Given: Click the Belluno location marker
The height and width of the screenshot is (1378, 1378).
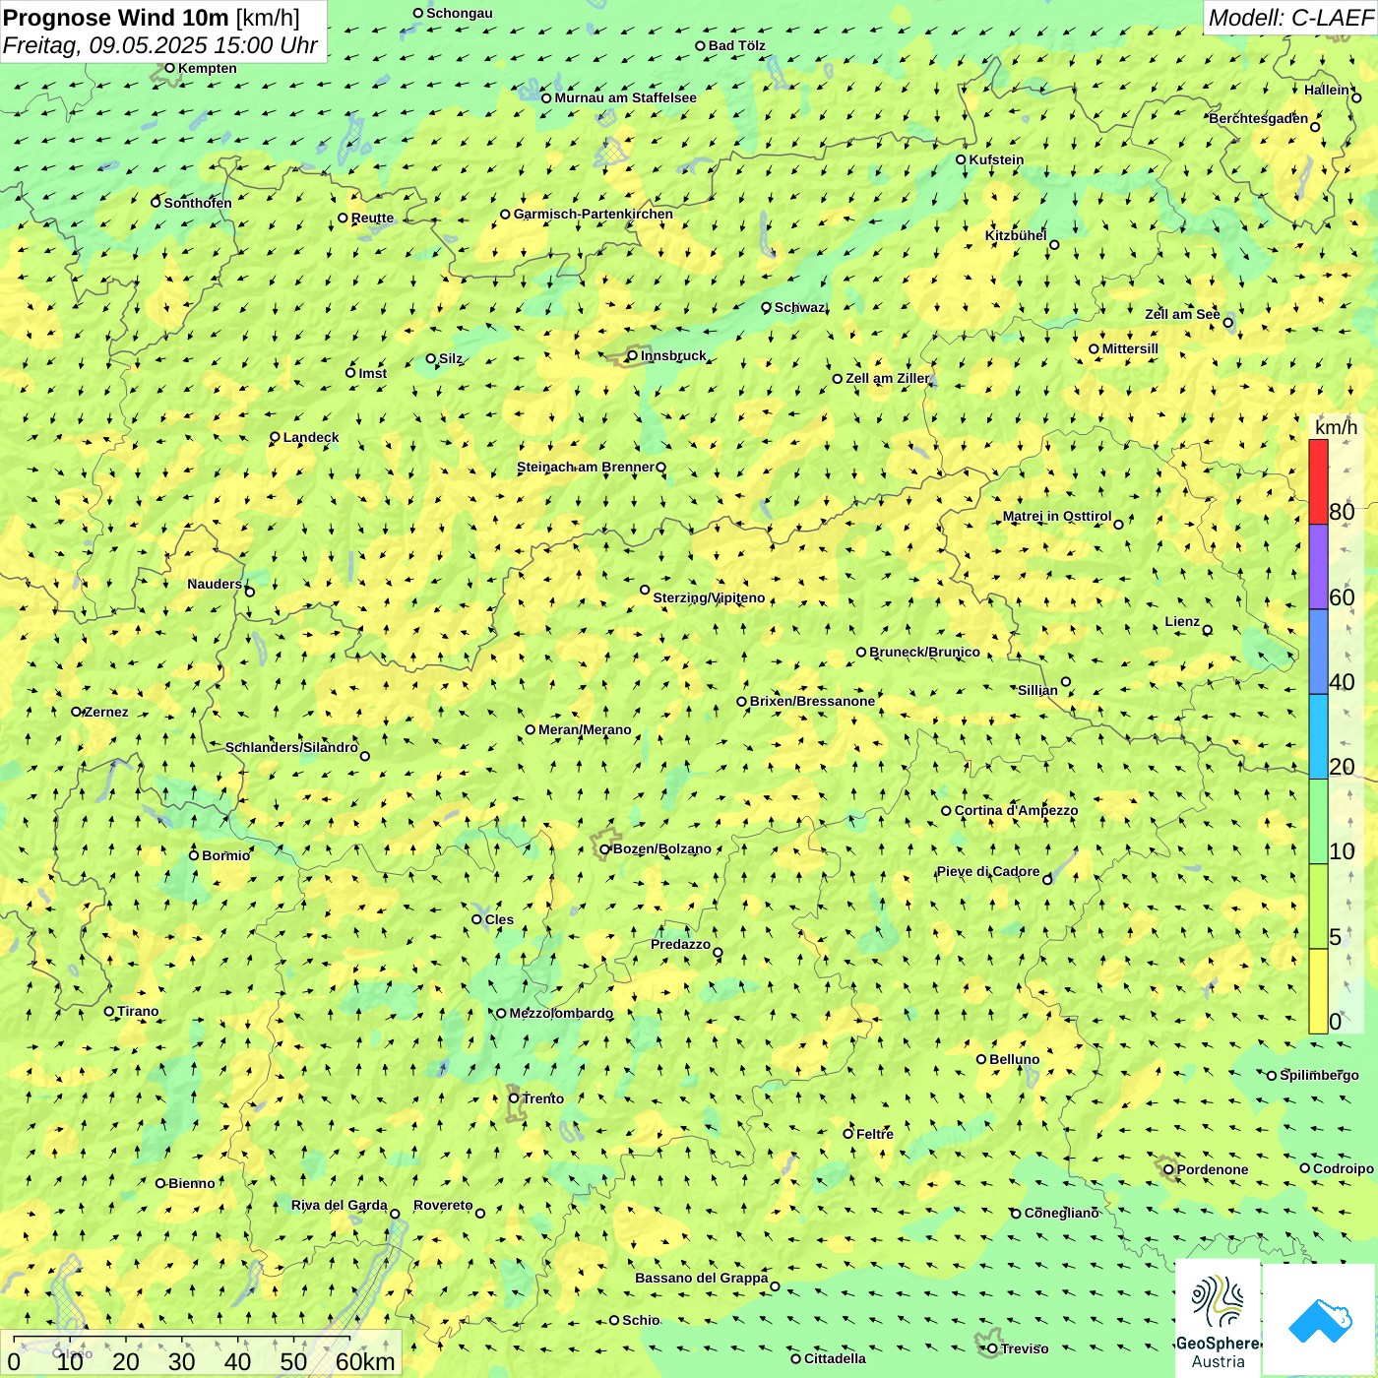Looking at the screenshot, I should pos(981,1059).
